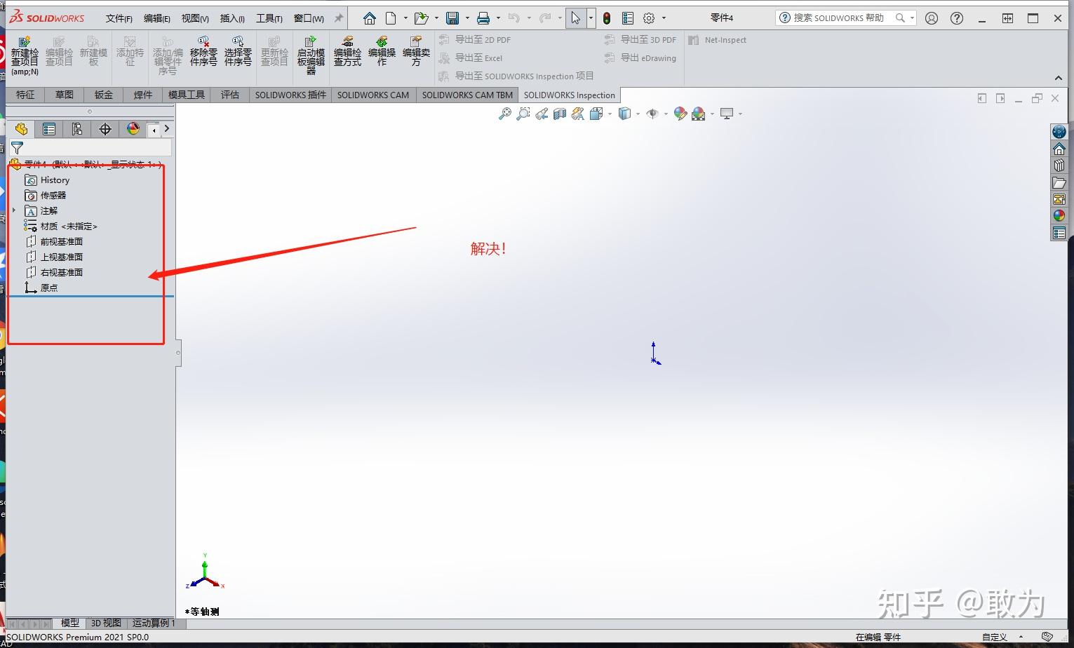This screenshot has width=1074, height=648.
Task: Switch to 特征 features ribbon tab
Action: pos(25,95)
